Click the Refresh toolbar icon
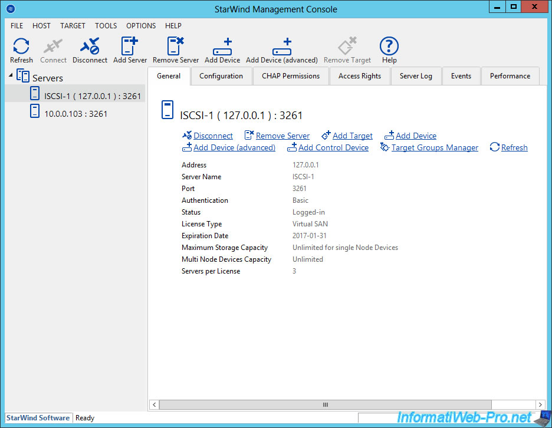 pos(21,46)
